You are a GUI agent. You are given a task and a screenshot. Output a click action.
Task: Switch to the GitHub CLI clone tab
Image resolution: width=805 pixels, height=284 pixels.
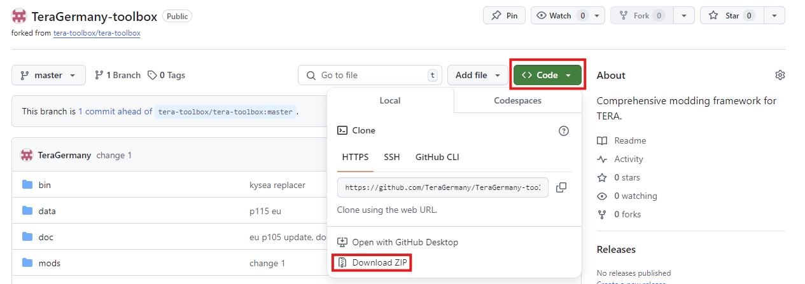pyautogui.click(x=437, y=157)
